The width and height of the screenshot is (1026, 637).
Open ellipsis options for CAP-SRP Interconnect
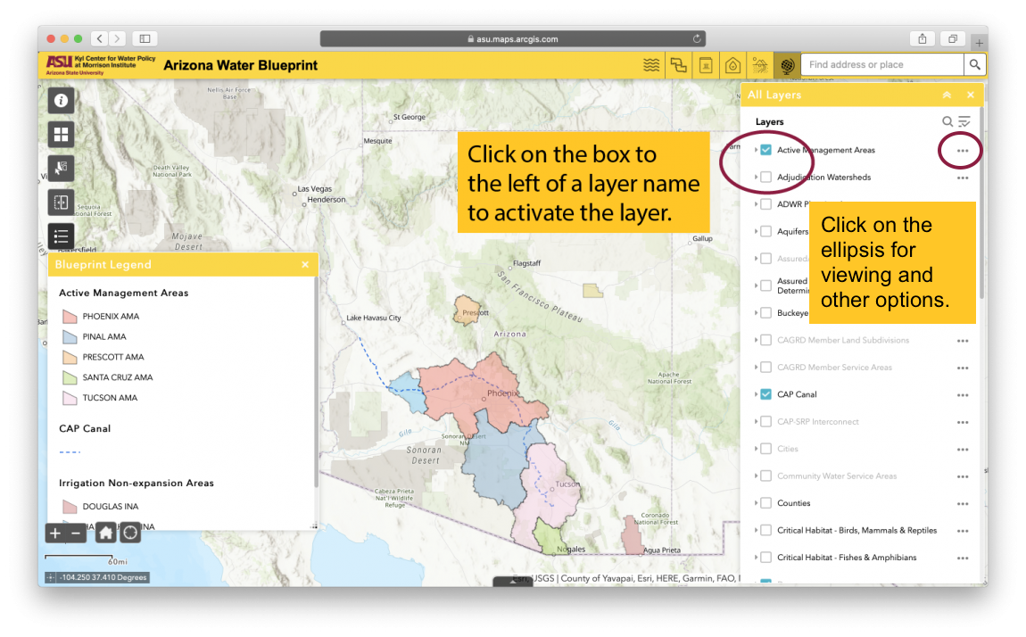(963, 423)
